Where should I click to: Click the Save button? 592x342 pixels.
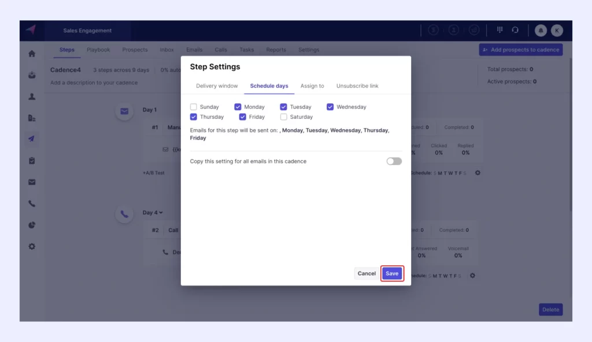[392, 273]
